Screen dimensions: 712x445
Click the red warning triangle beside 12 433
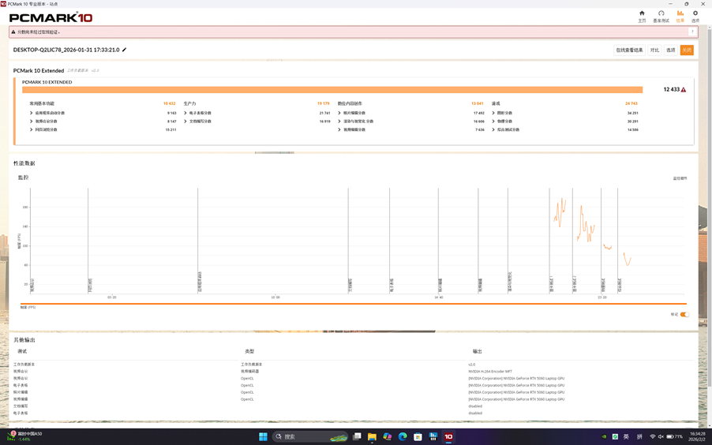[684, 89]
